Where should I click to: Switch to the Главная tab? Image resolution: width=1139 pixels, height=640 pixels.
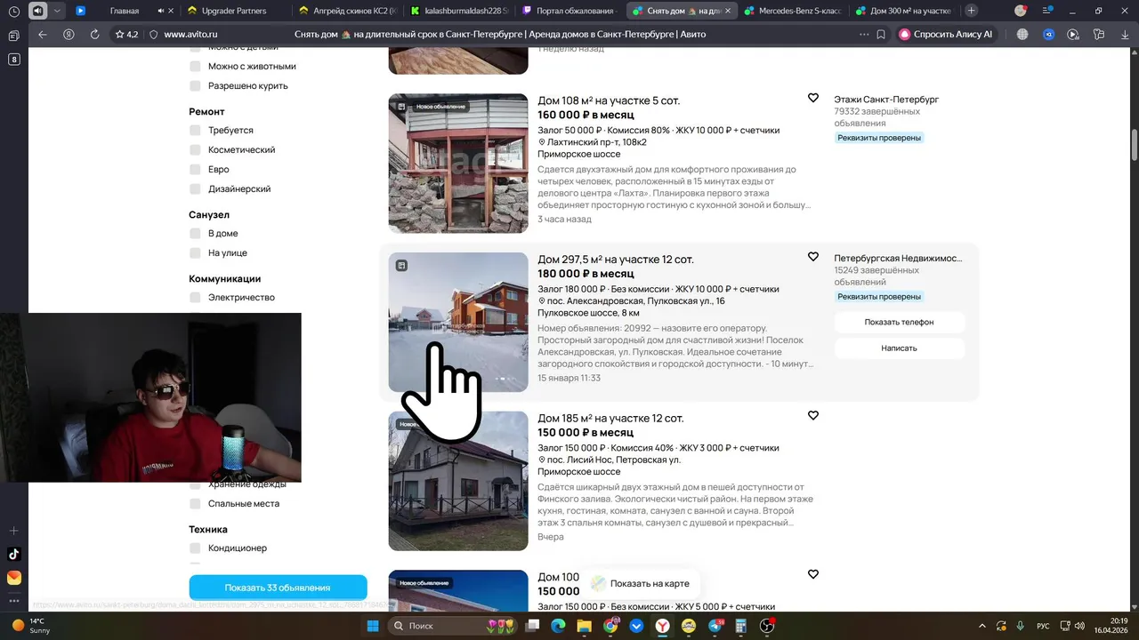[124, 11]
